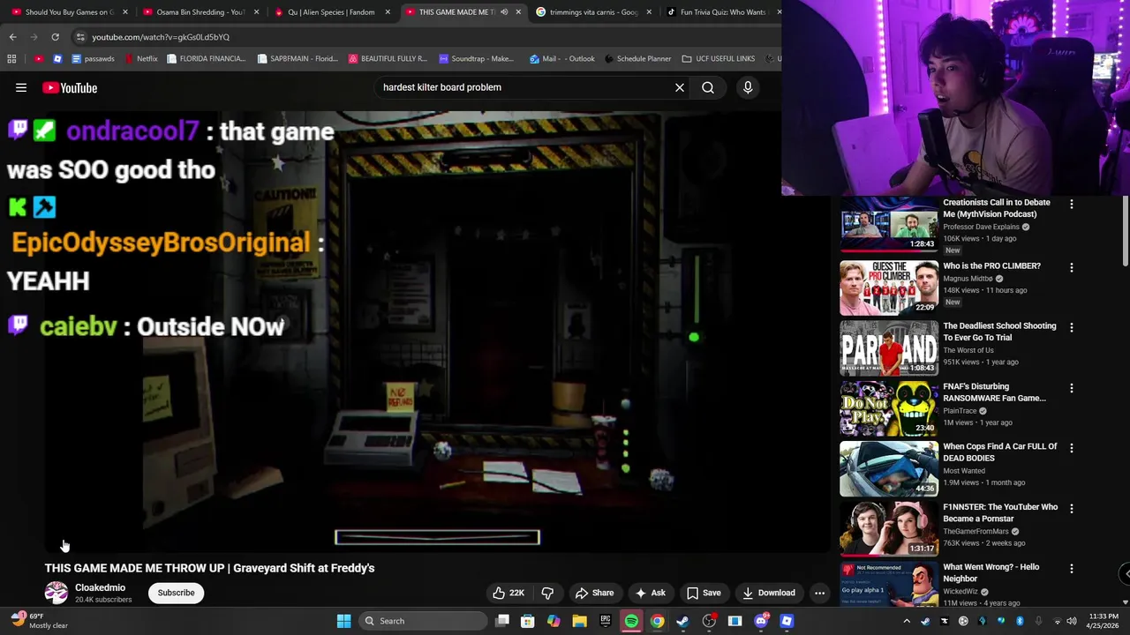
Task: Reload the current page
Action: [x=55, y=37]
